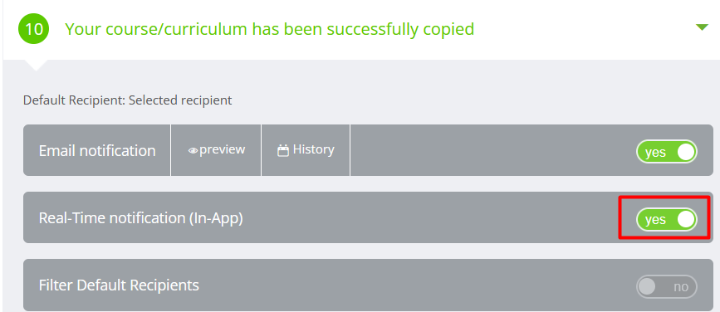Enable the Filter Default Recipients toggle
The image size is (720, 312).
pos(667,287)
